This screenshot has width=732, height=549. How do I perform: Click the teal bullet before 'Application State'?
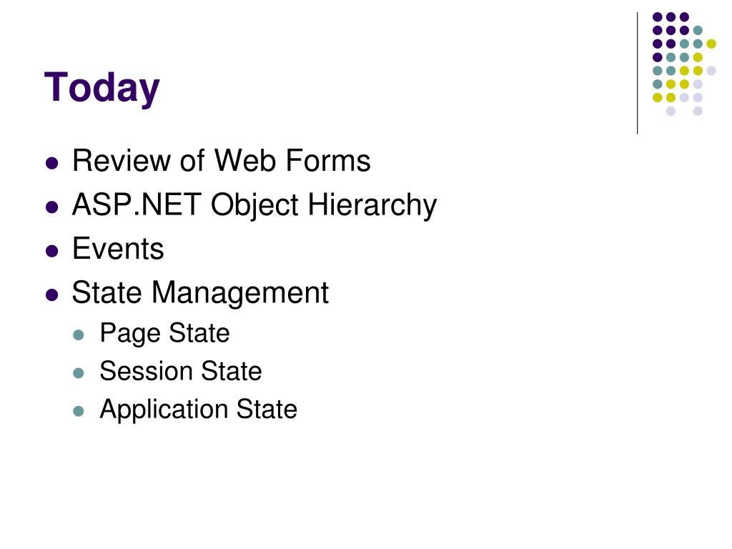pyautogui.click(x=79, y=411)
